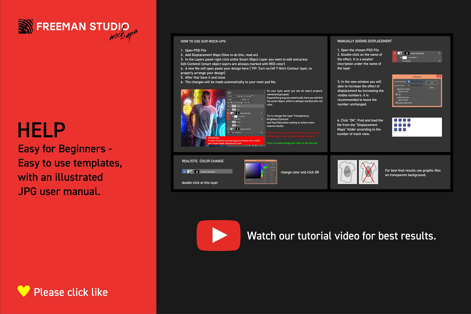The image size is (471, 314).
Task: Select the Repeat Edge Pixels radio option
Action: (x=396, y=102)
